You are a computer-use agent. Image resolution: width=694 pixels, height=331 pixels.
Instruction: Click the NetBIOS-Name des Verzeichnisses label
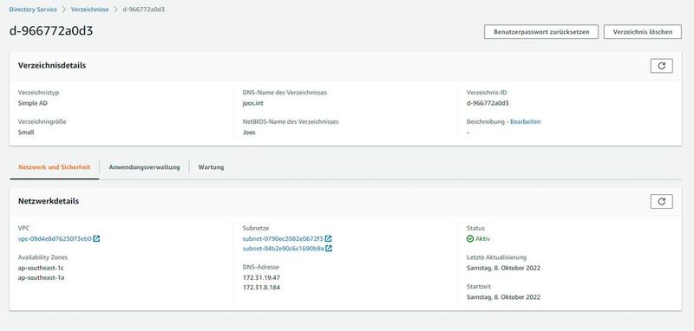tap(291, 121)
